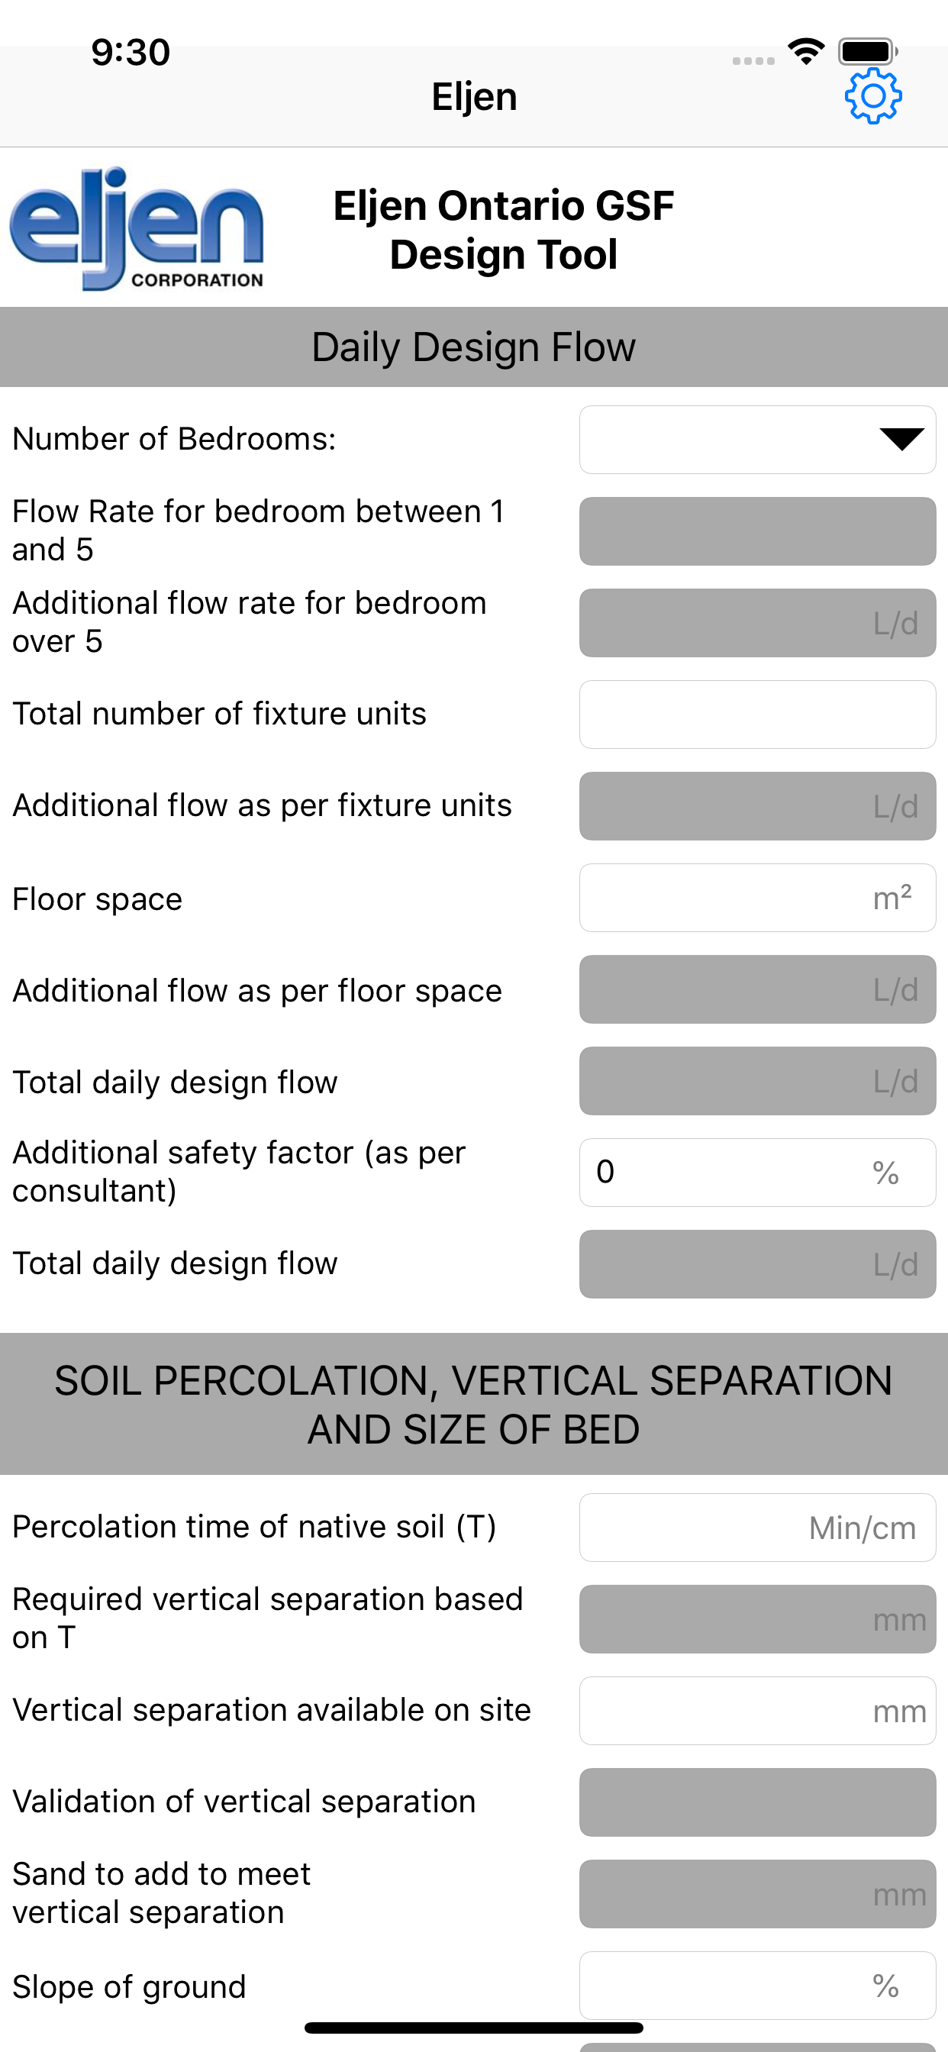Tap the battery status icon
The height and width of the screenshot is (2052, 948).
[868, 52]
